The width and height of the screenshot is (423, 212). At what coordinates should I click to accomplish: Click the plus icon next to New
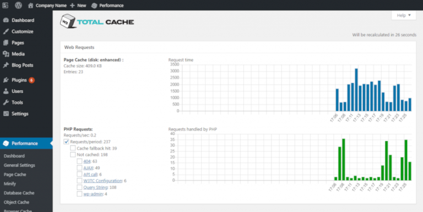(x=72, y=6)
